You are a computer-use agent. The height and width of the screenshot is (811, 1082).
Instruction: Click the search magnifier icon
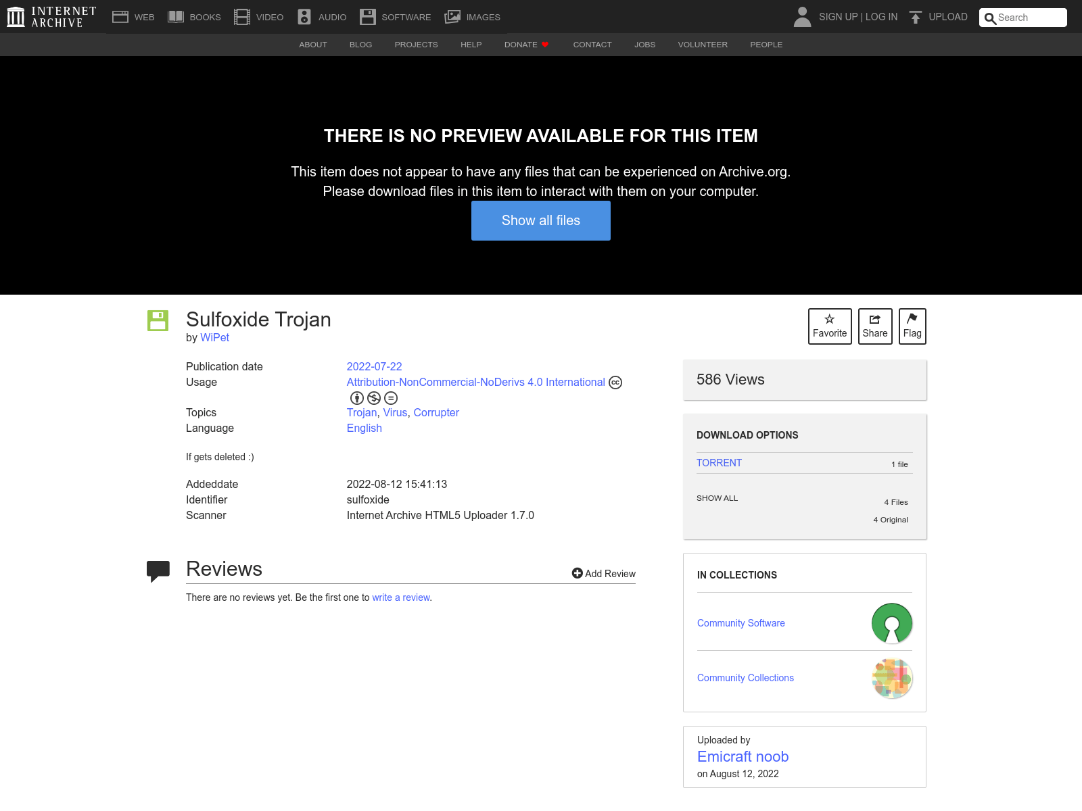tap(990, 18)
